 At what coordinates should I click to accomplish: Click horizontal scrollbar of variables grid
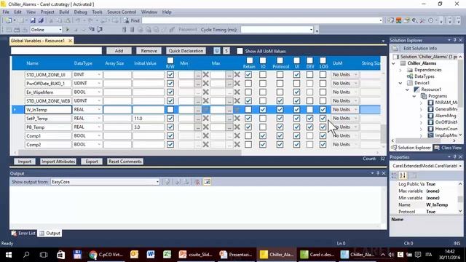[x=130, y=152]
